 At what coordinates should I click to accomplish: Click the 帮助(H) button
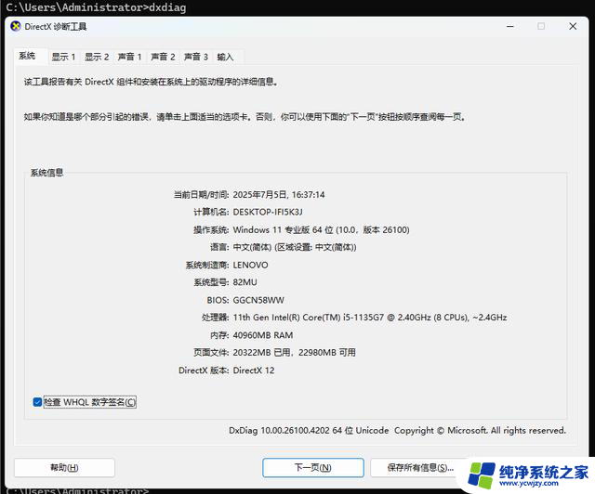[x=64, y=467]
